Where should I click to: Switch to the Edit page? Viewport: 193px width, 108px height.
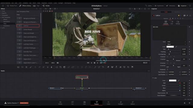tap(84, 103)
